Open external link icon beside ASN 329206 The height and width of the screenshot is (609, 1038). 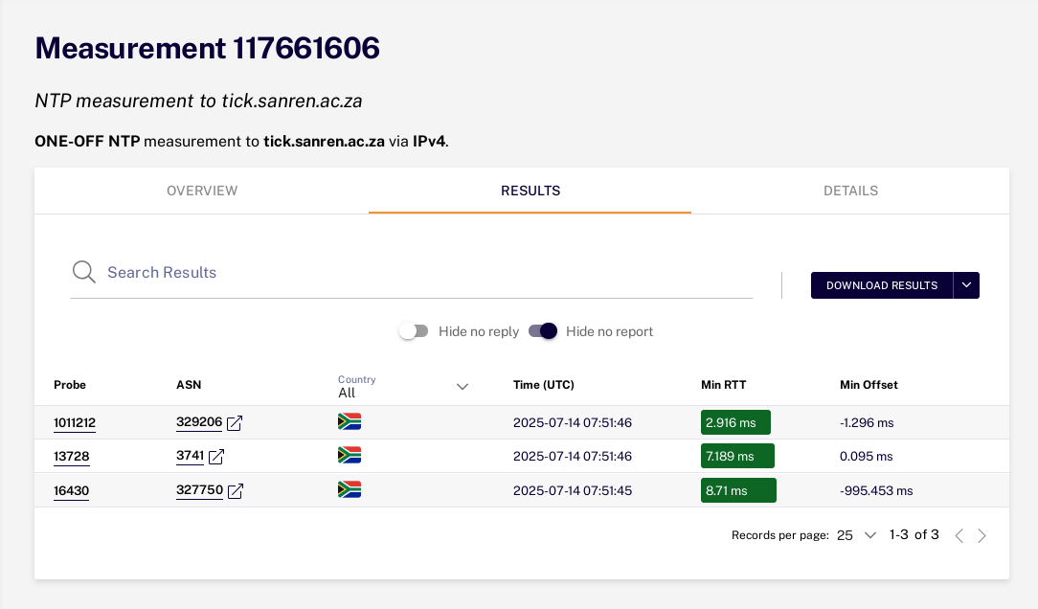click(x=235, y=423)
